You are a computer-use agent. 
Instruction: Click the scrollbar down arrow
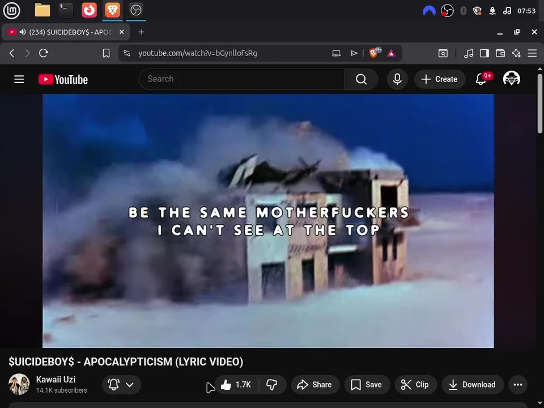(x=540, y=403)
